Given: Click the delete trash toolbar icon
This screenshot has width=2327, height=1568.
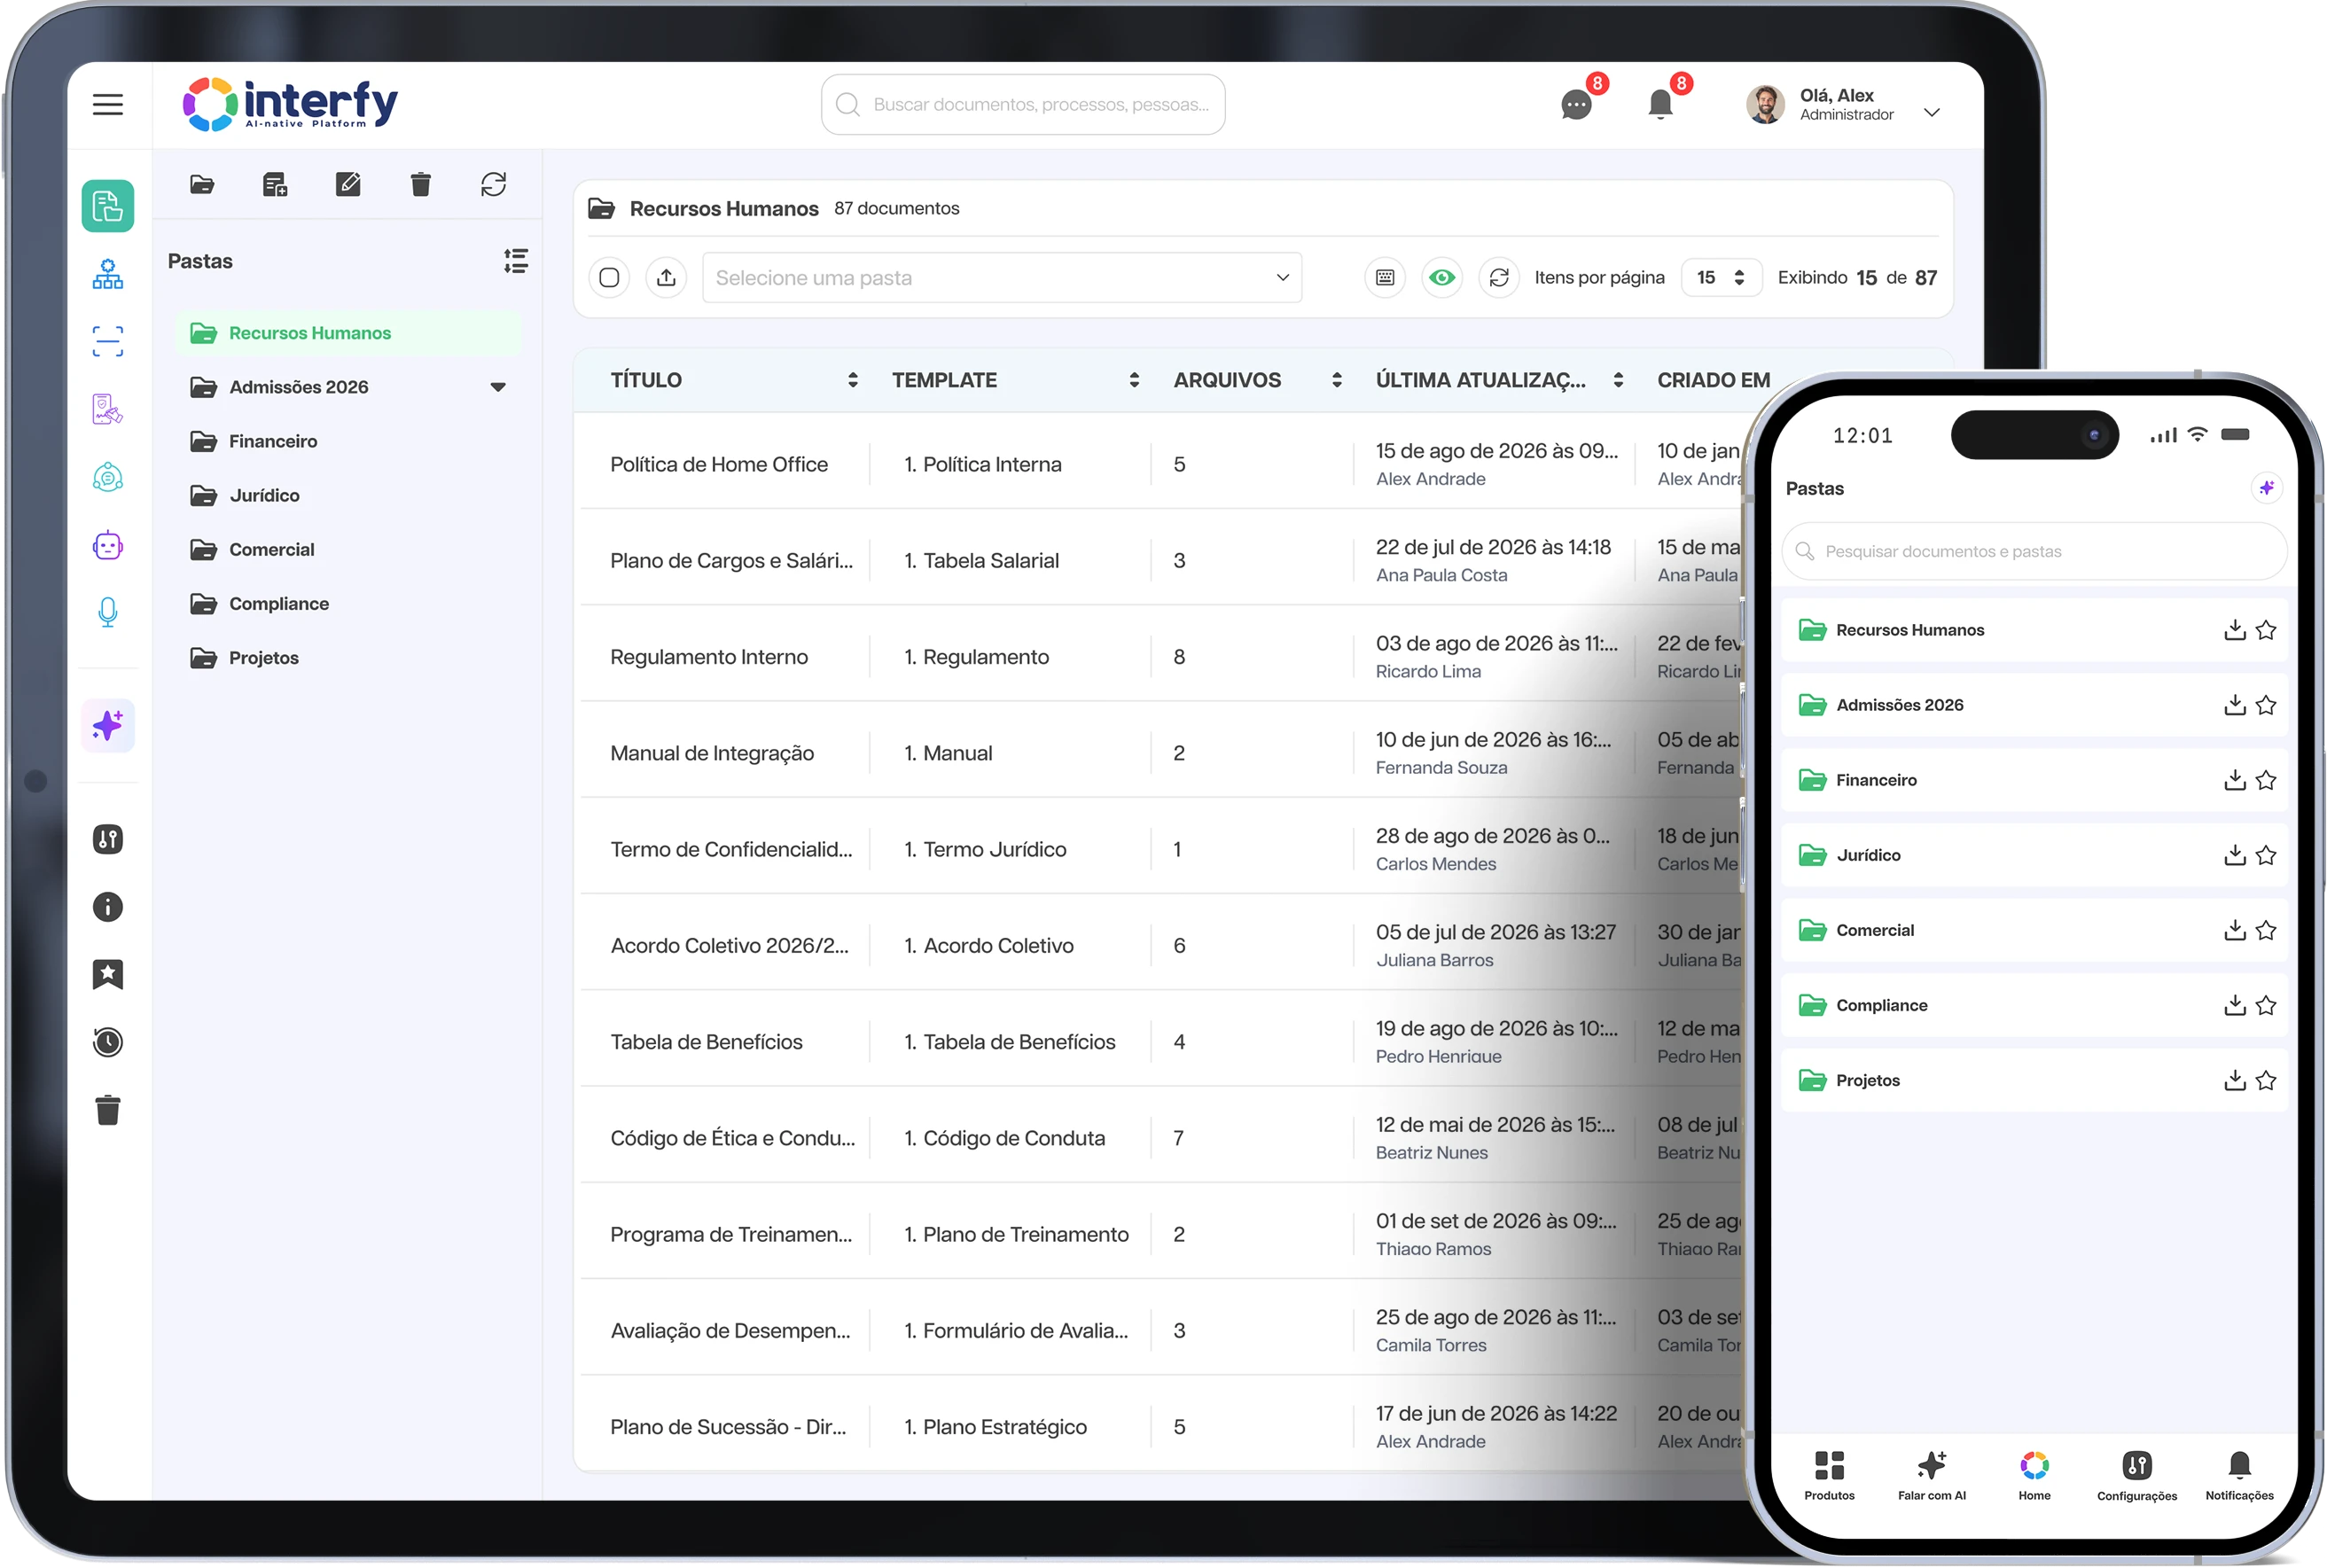Looking at the screenshot, I should (x=421, y=184).
